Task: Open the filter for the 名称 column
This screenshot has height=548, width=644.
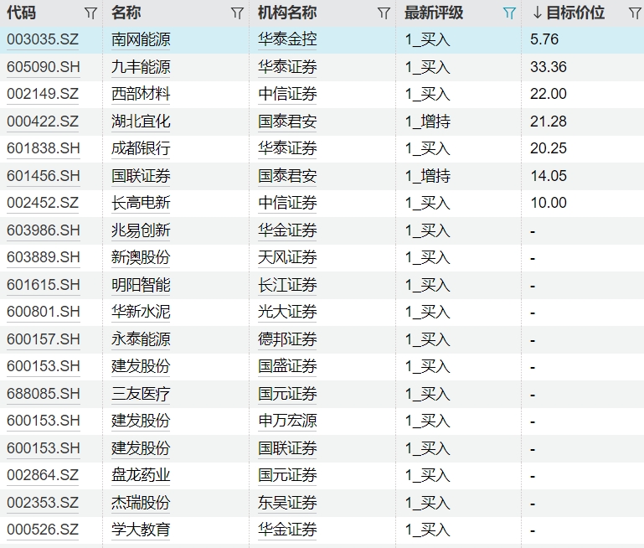Action: [x=237, y=13]
